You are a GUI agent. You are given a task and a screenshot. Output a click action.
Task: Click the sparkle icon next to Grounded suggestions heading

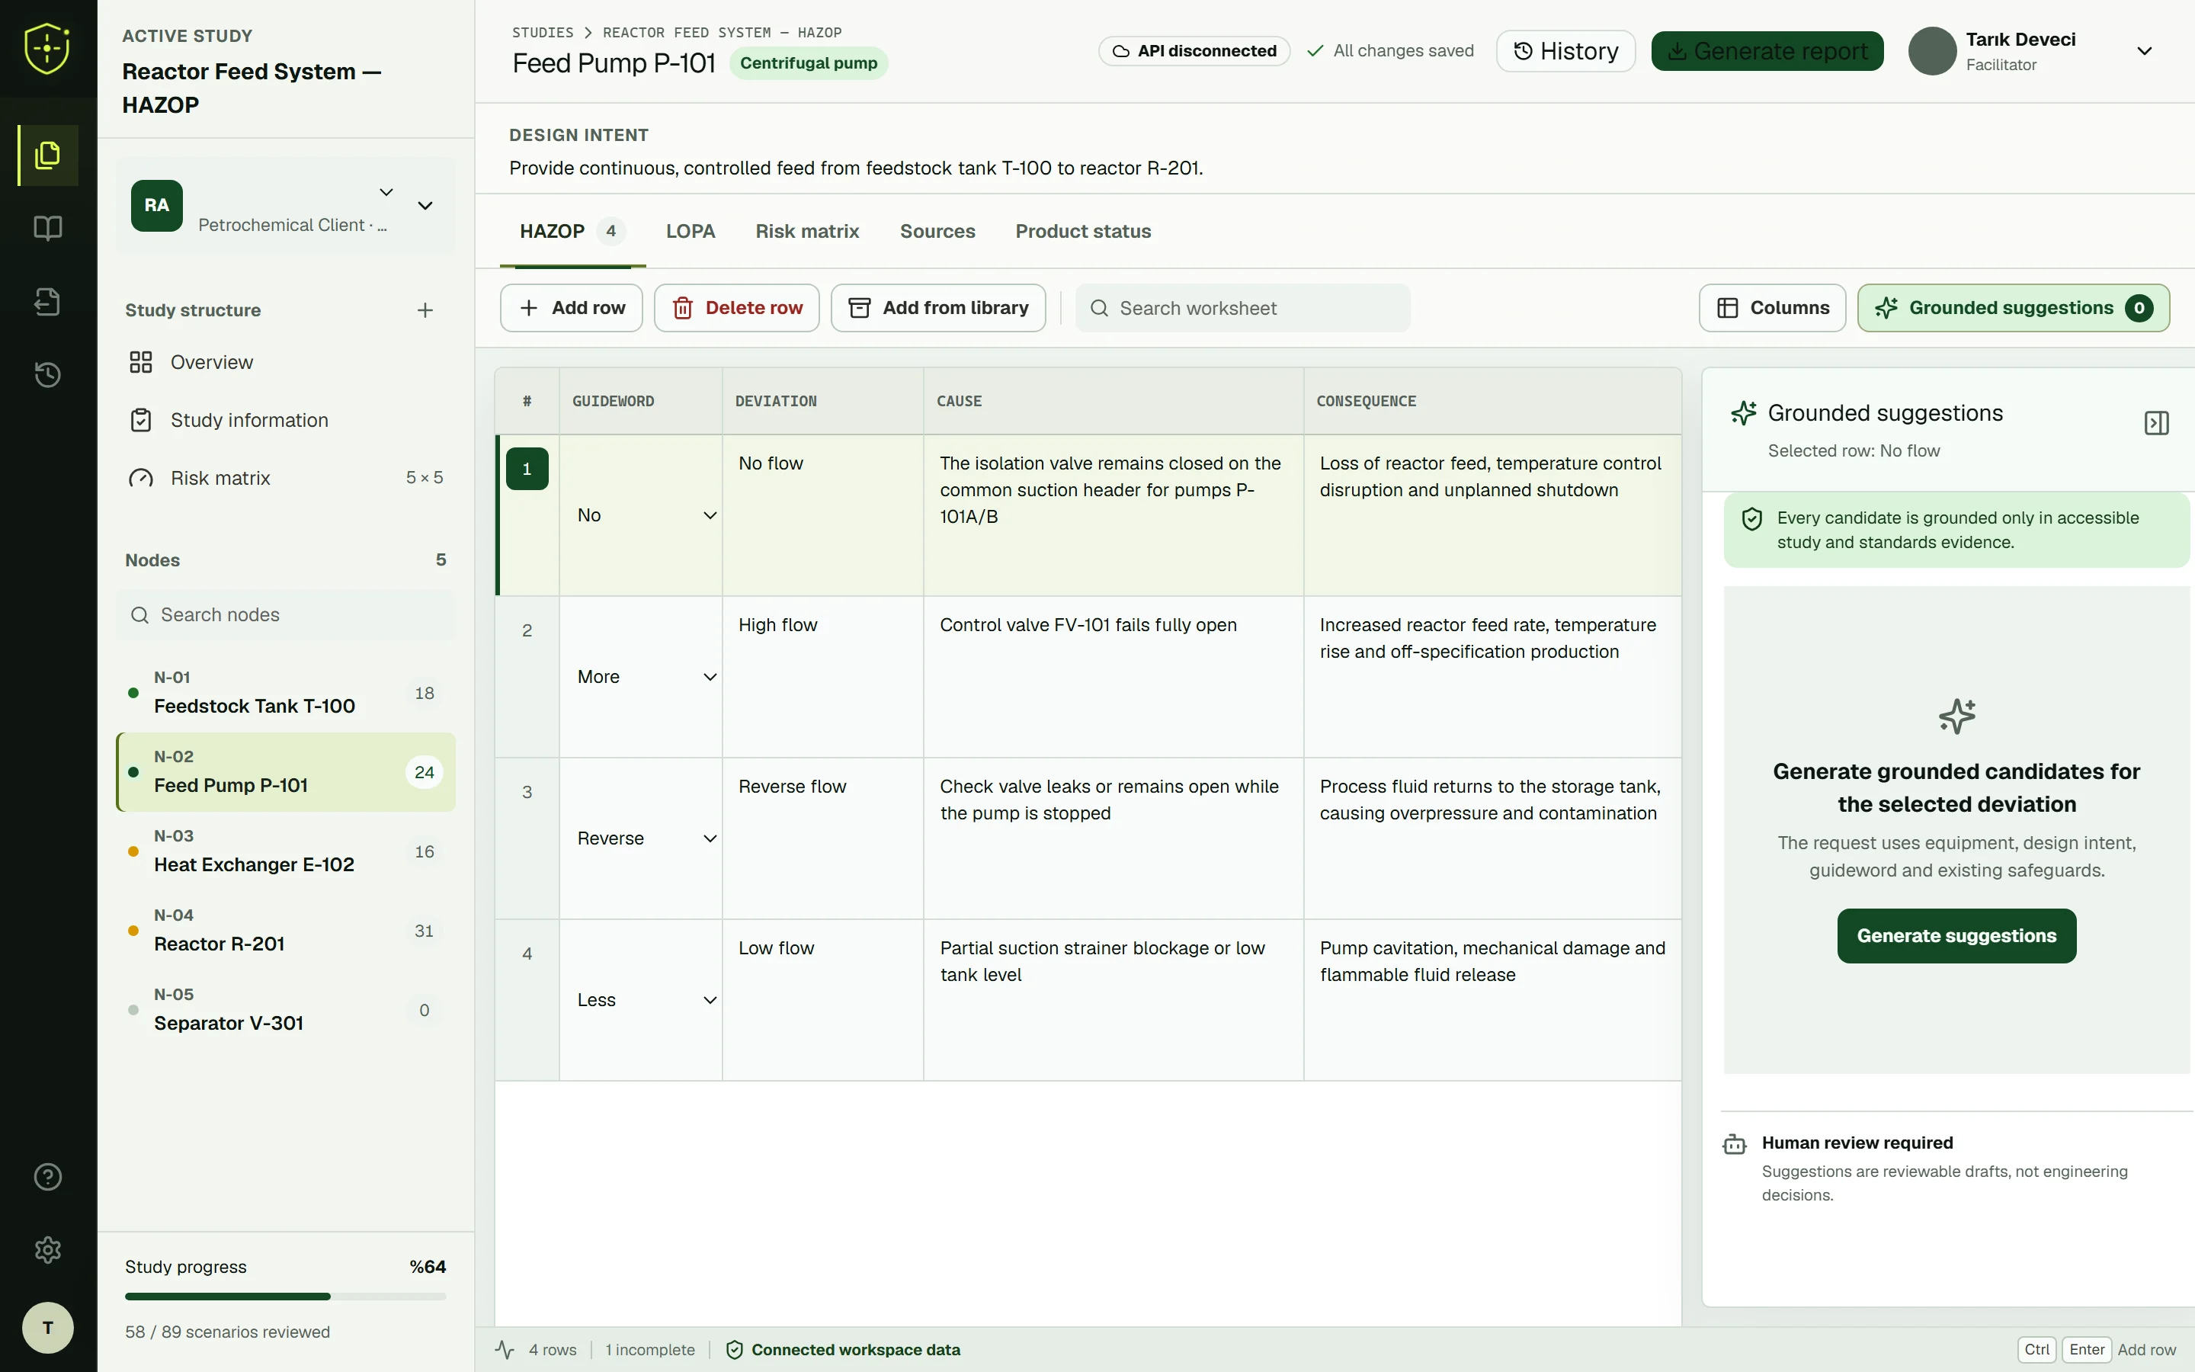coord(1743,413)
